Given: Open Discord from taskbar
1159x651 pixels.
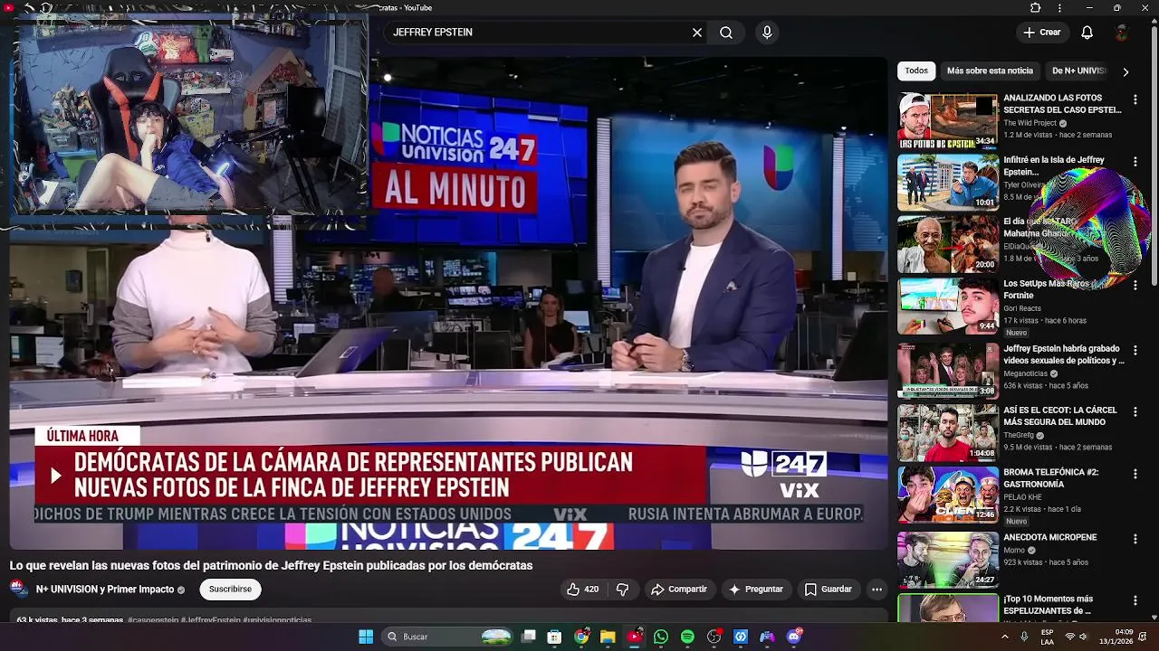Looking at the screenshot, I should click(794, 637).
